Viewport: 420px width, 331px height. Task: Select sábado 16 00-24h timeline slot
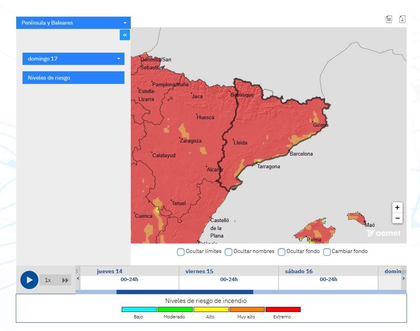tap(328, 280)
